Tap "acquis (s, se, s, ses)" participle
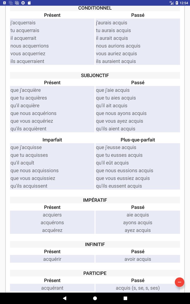The width and height of the screenshot is (190, 304). tap(138, 288)
